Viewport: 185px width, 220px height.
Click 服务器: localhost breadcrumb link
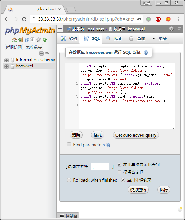tap(88, 29)
